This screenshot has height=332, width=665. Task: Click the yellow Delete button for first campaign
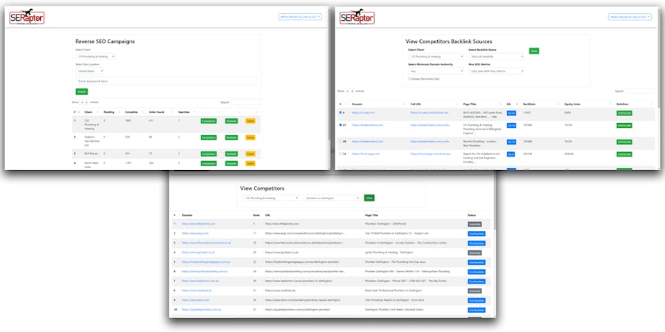(x=251, y=120)
